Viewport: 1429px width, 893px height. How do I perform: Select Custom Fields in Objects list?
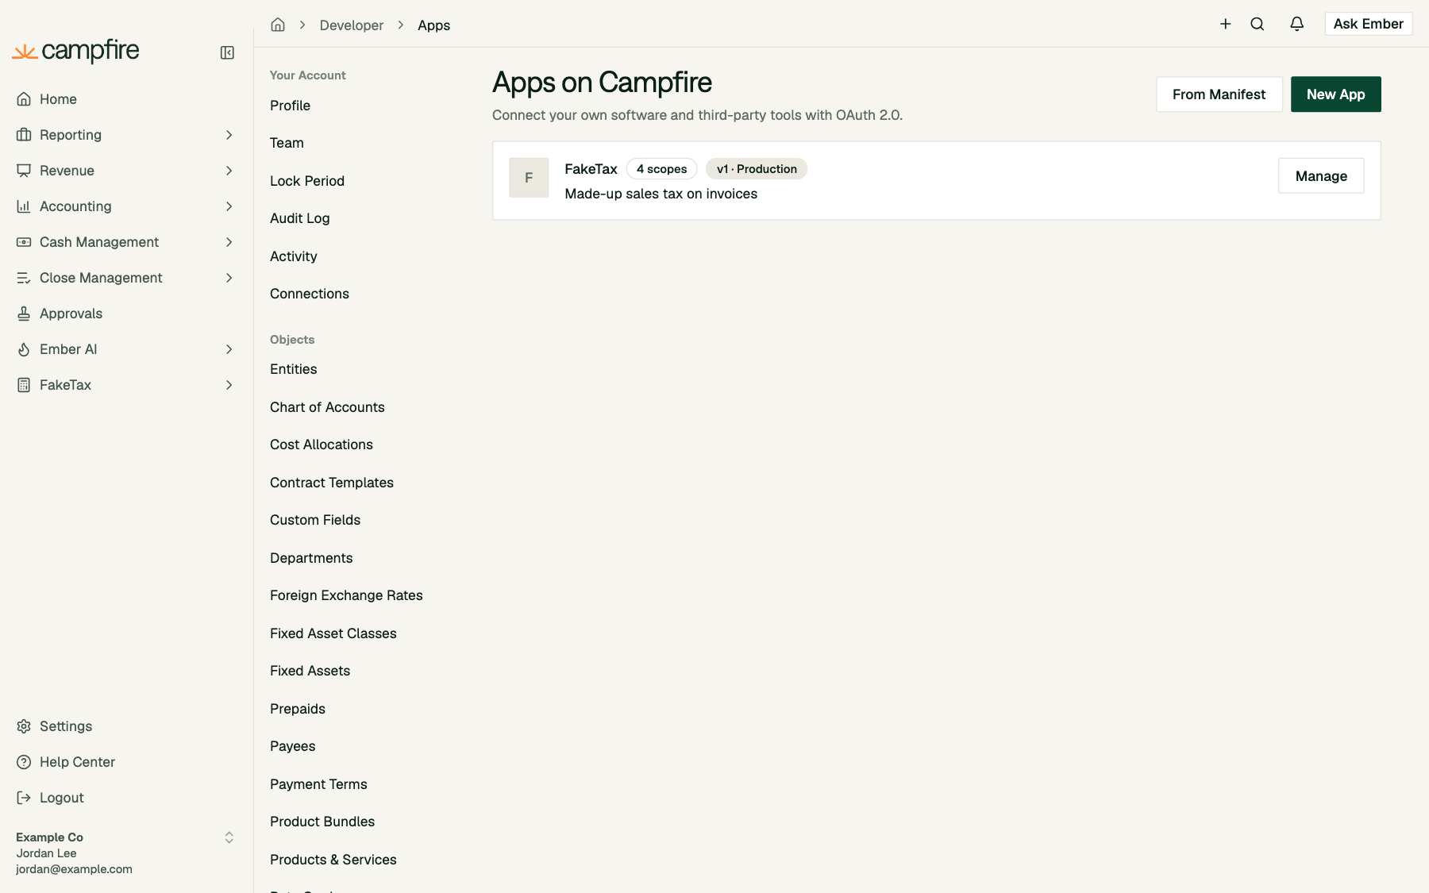(315, 520)
